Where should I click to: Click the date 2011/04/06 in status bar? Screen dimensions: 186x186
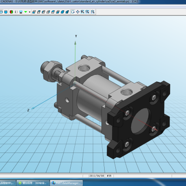tap(97, 176)
